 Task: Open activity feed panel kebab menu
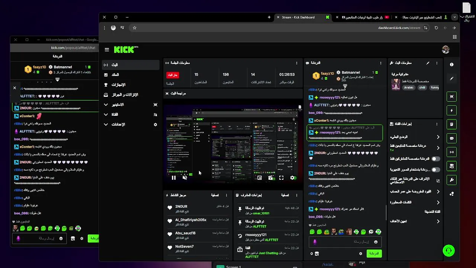coord(226,195)
